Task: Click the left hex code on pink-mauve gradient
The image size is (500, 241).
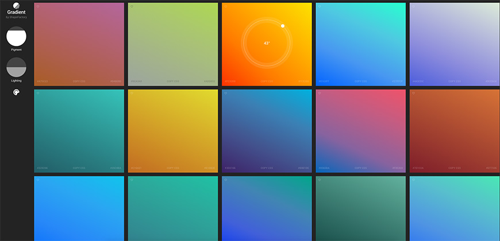Action: (x=43, y=81)
